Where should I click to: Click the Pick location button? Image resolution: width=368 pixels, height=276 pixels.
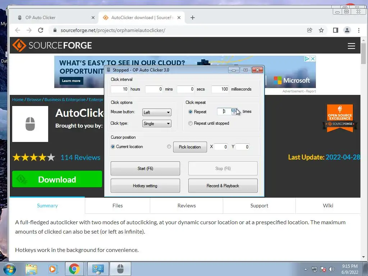[x=190, y=147]
